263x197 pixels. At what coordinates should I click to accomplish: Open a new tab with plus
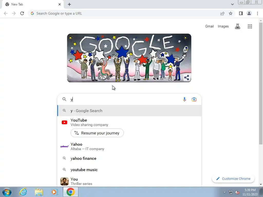point(69,4)
